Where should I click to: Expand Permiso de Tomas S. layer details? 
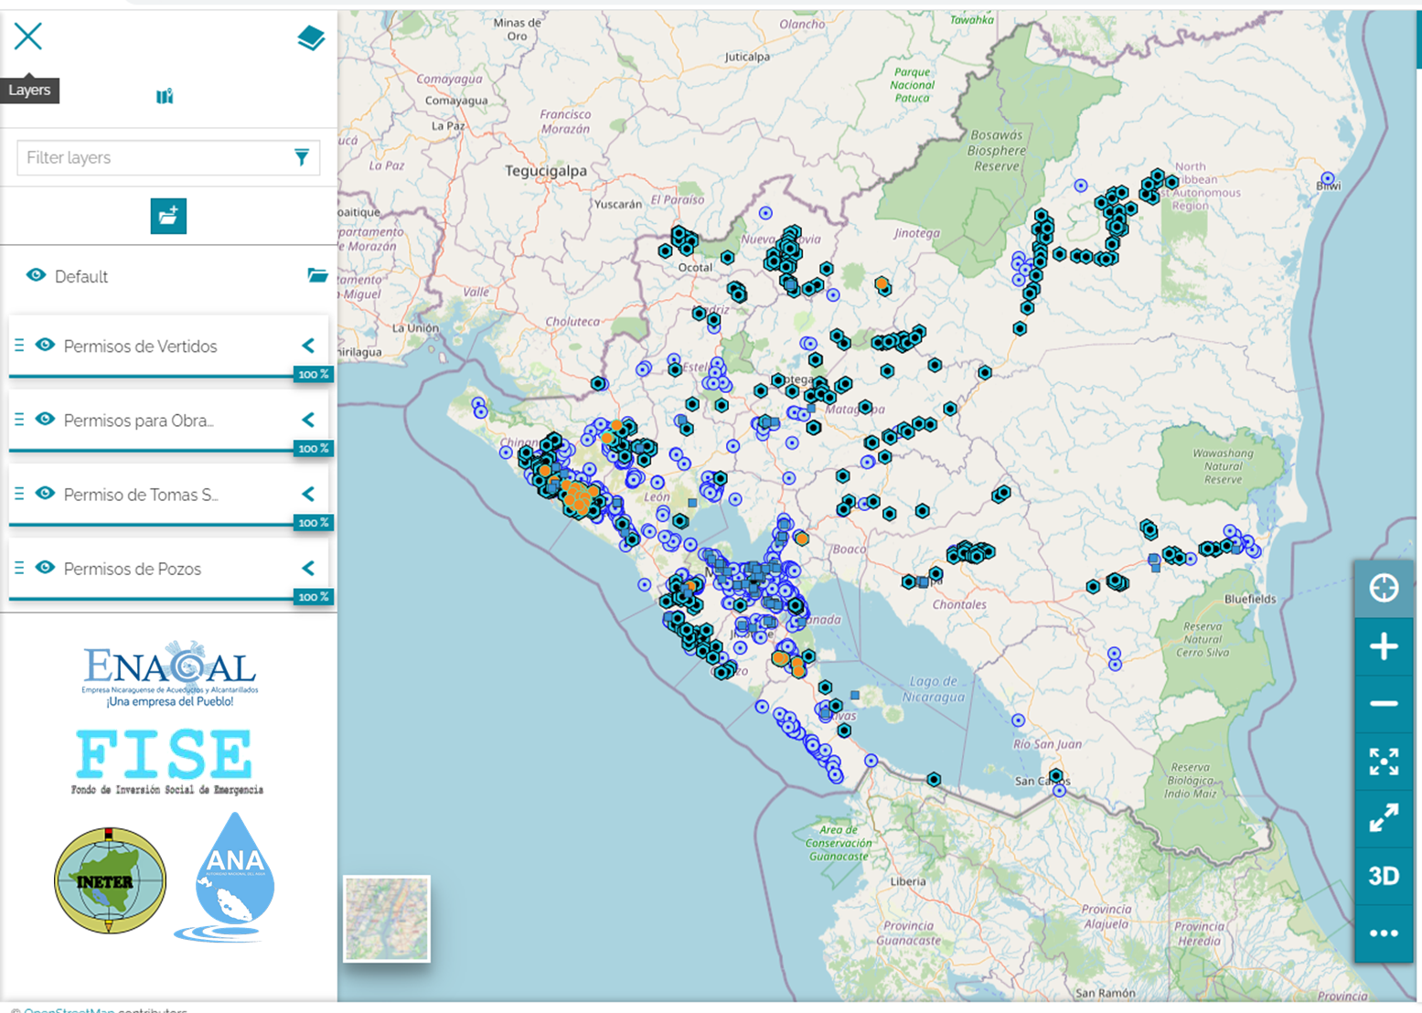tap(308, 494)
